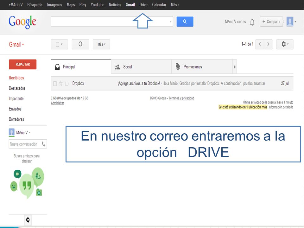This screenshot has width=304, height=228.
Task: Select the Dropbox email checkbox
Action: click(x=55, y=84)
